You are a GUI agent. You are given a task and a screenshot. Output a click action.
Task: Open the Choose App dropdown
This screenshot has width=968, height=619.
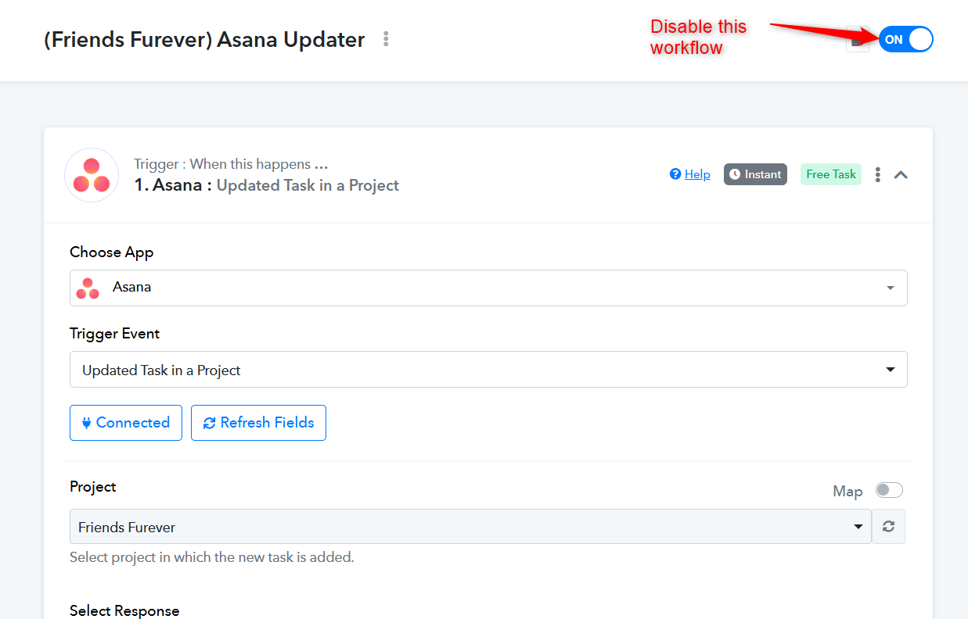click(x=488, y=288)
